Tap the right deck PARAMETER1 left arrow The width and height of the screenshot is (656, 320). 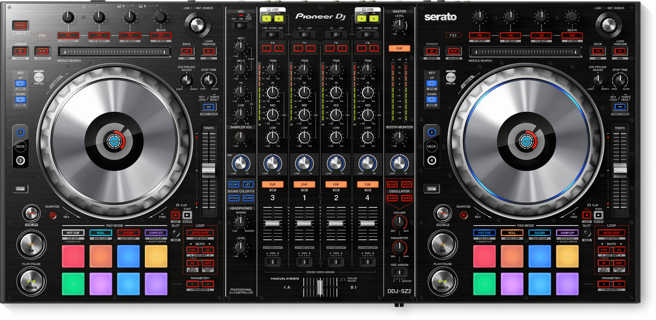[604, 284]
